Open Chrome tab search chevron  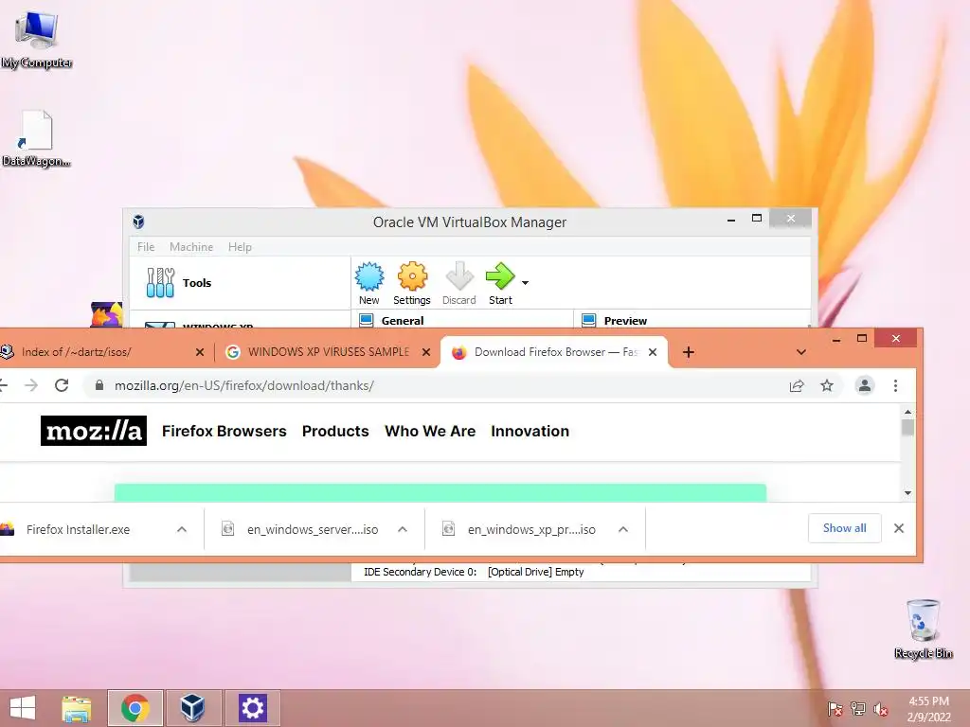pyautogui.click(x=801, y=352)
